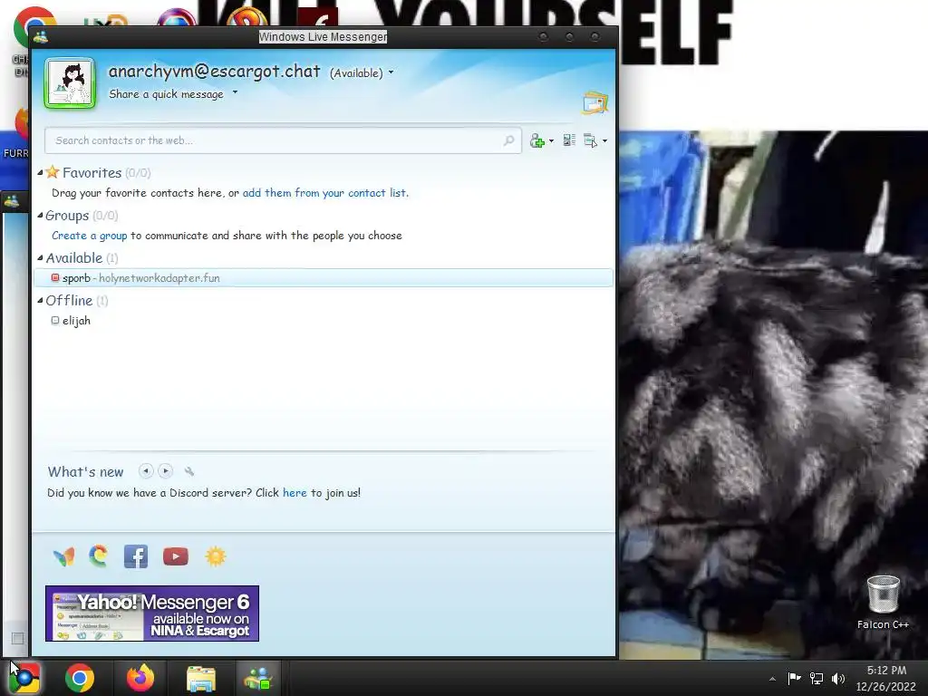
Task: Click the Favorites star icon
Action: click(53, 171)
